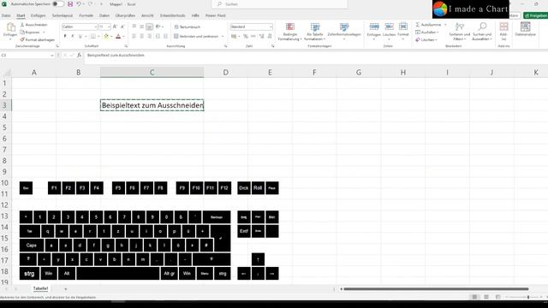
Task: Click the Save icon in the title bar
Action: point(70,4)
